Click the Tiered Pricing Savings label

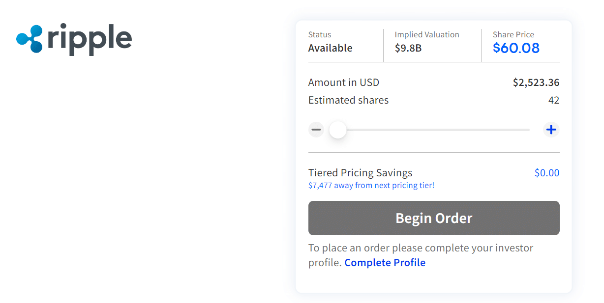(x=360, y=173)
